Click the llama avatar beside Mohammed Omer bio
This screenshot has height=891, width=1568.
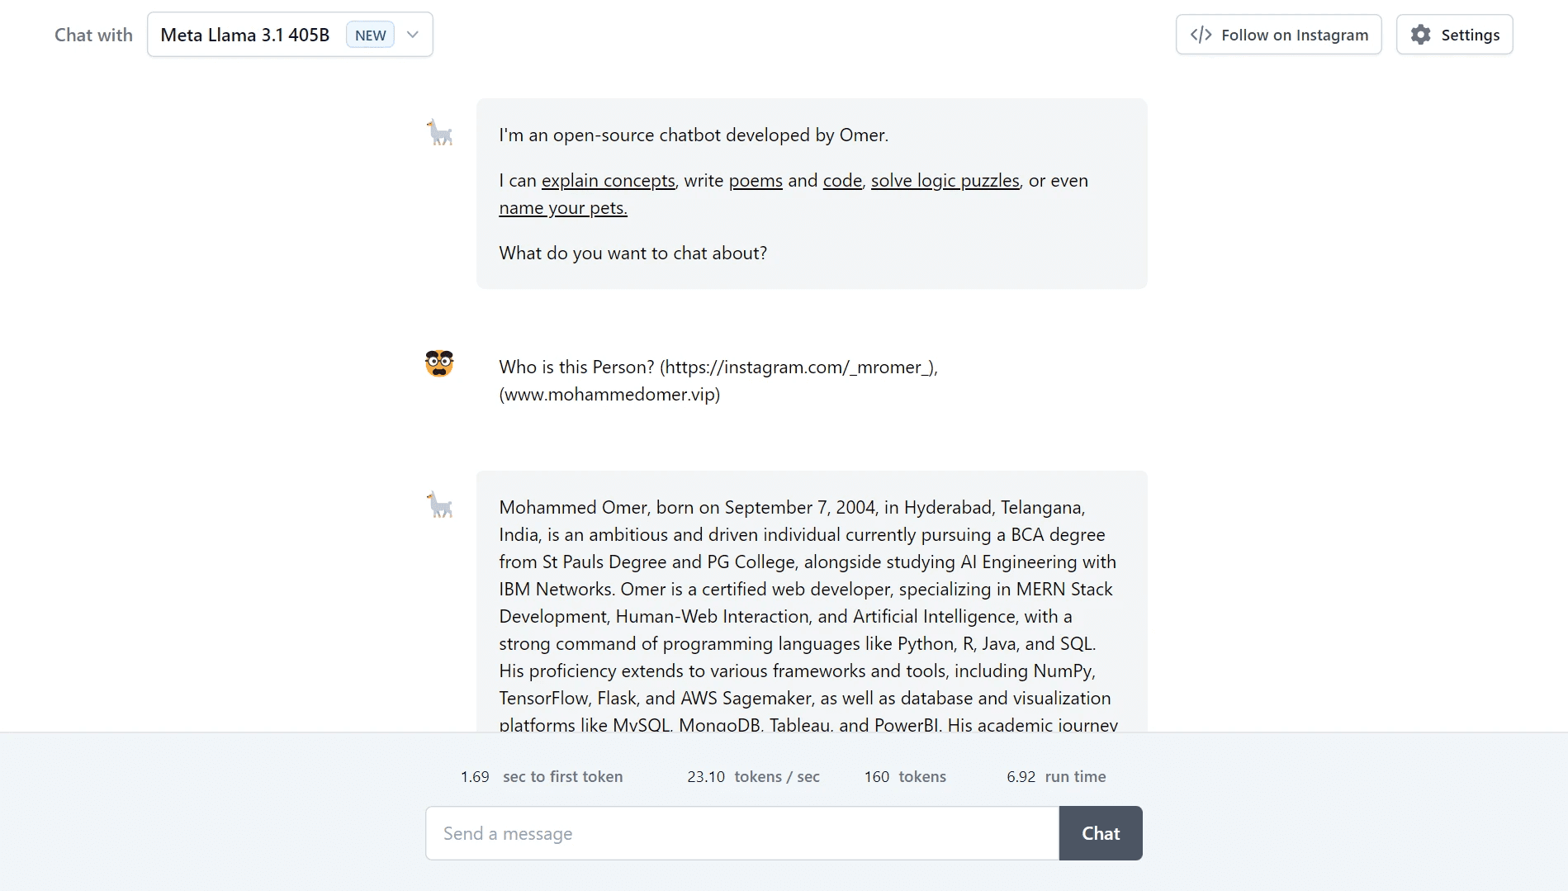click(439, 505)
